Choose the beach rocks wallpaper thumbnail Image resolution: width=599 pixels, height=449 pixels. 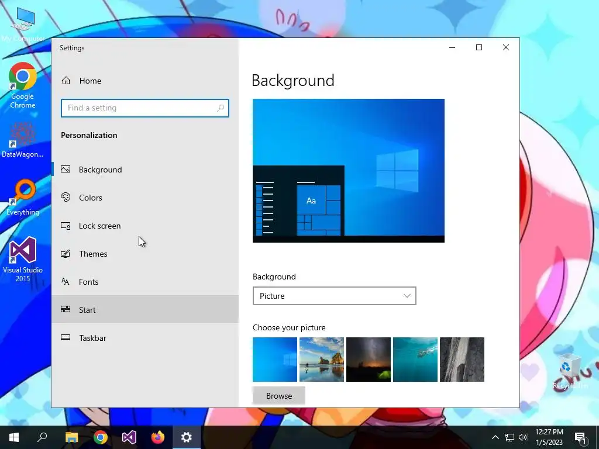[322, 360]
